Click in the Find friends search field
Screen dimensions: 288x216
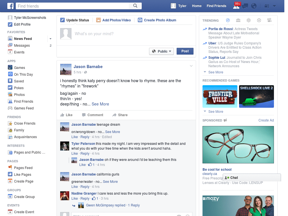coord(72,6)
